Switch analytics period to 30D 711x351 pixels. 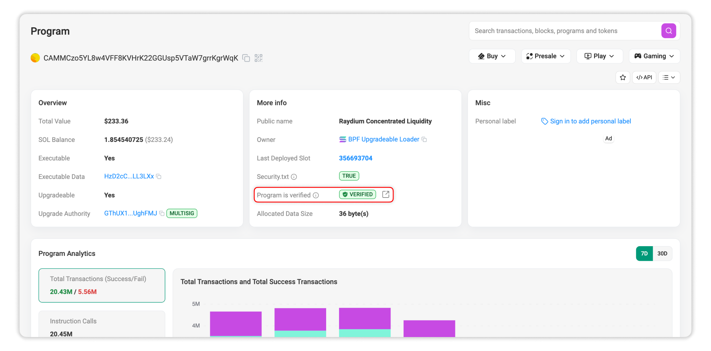click(662, 253)
